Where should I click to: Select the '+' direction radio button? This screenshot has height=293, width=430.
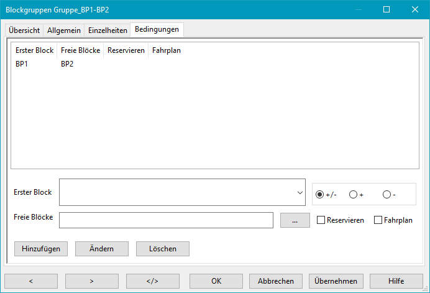point(353,195)
